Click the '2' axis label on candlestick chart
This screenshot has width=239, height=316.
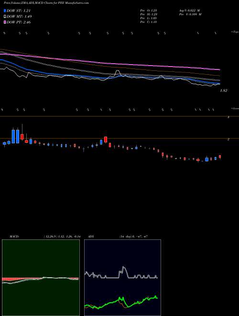click(x=228, y=139)
